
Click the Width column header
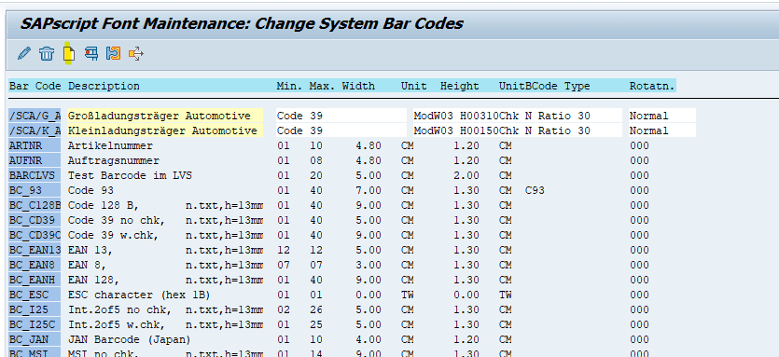(x=358, y=86)
